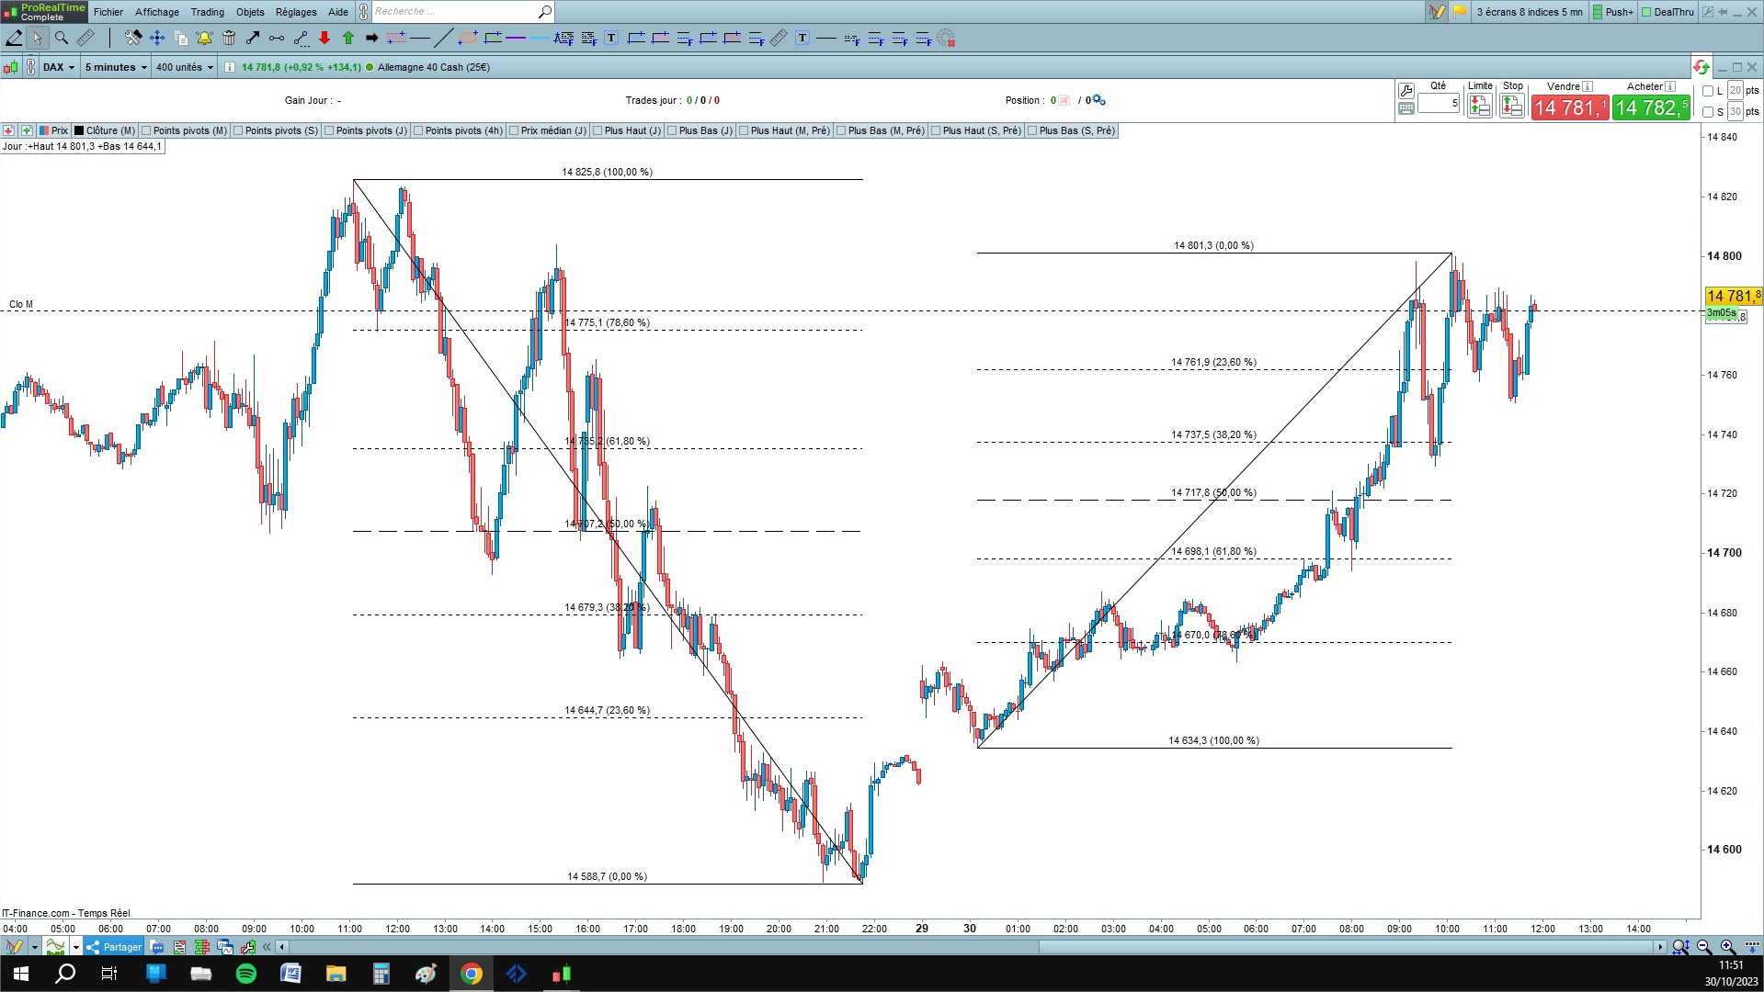The width and height of the screenshot is (1764, 992).
Task: Click the Partager share button
Action: pos(114,947)
